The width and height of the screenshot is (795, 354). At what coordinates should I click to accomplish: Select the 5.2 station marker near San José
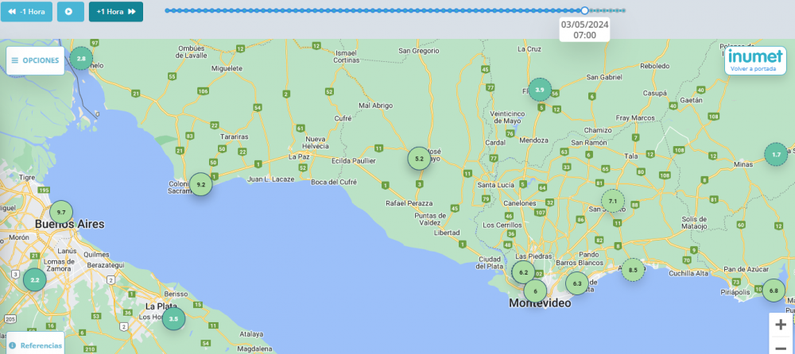click(419, 159)
